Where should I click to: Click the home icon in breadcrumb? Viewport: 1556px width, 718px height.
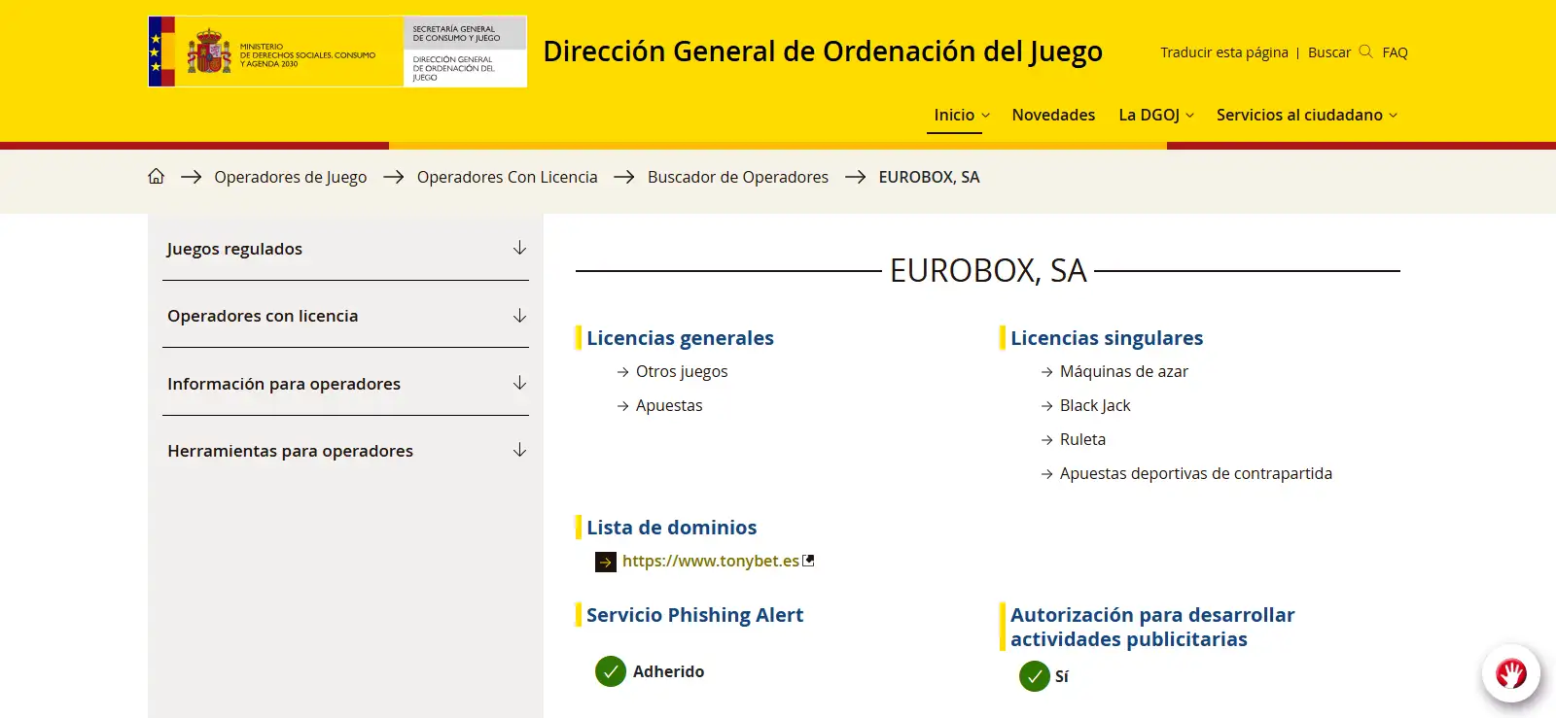pos(157,176)
